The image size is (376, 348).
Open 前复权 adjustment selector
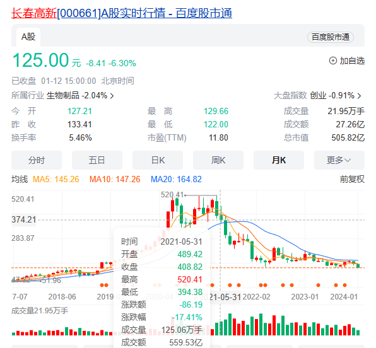[x=352, y=179]
